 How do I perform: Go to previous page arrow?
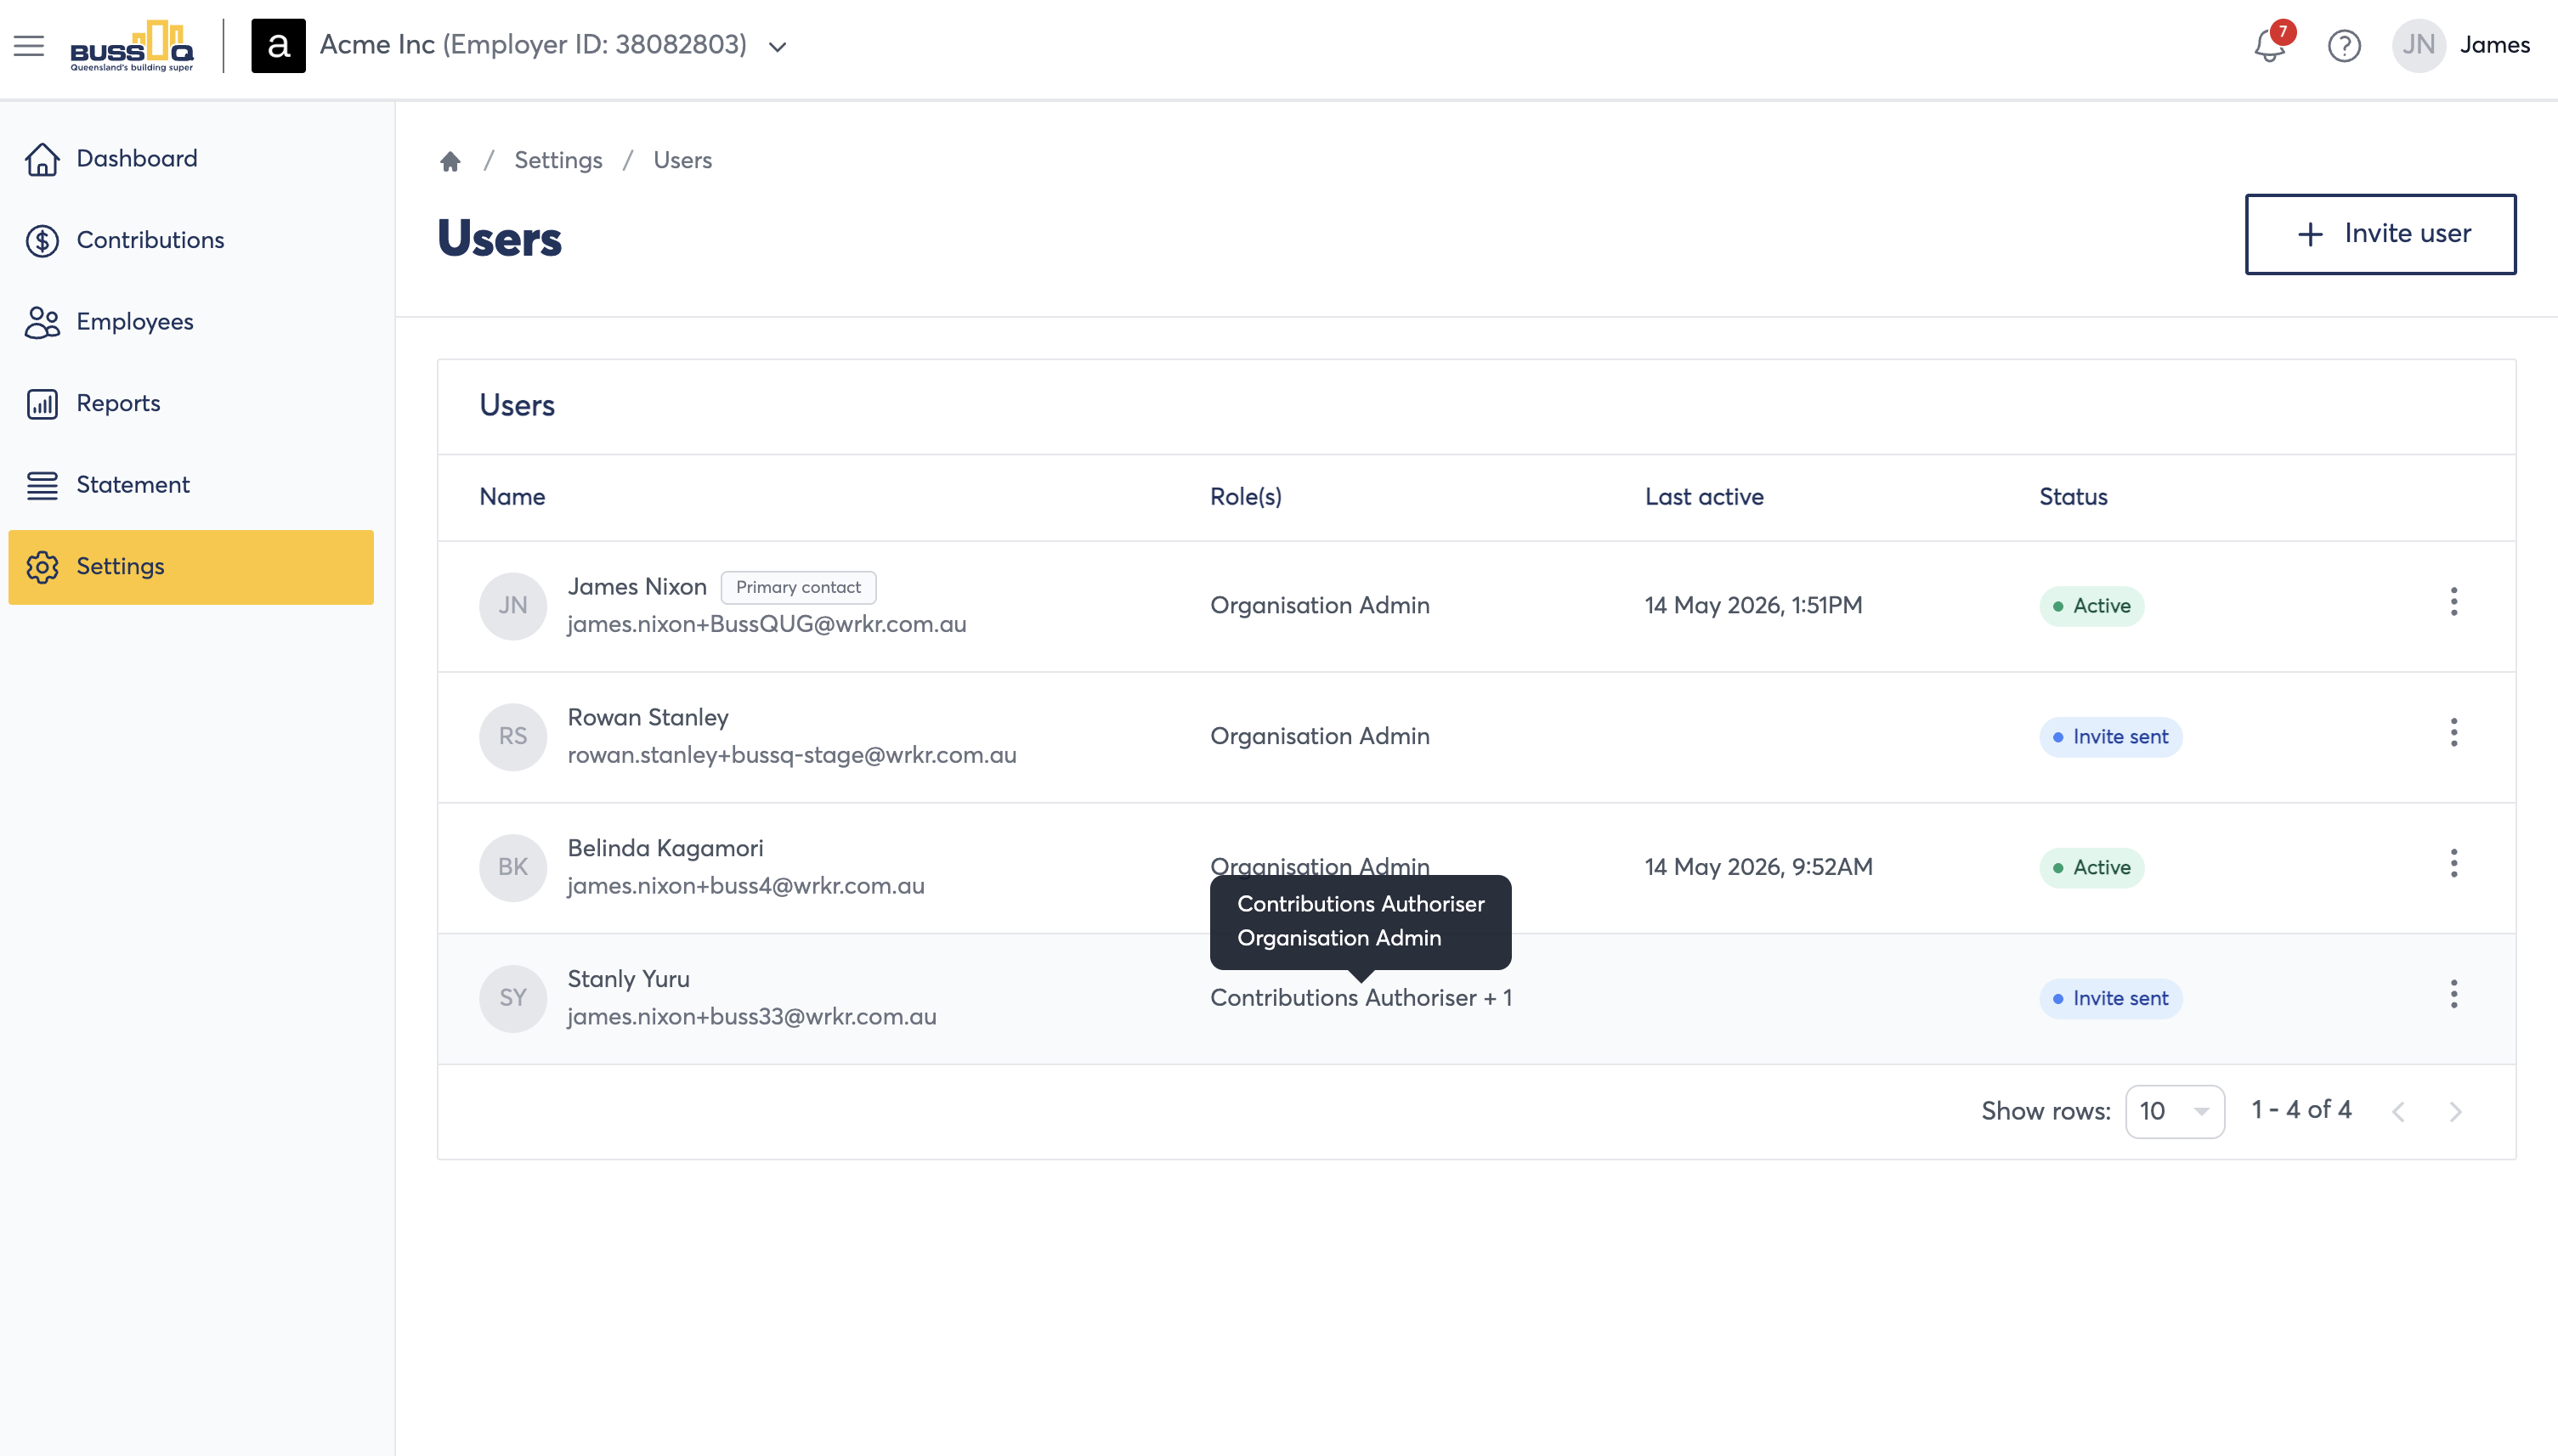tap(2399, 1112)
